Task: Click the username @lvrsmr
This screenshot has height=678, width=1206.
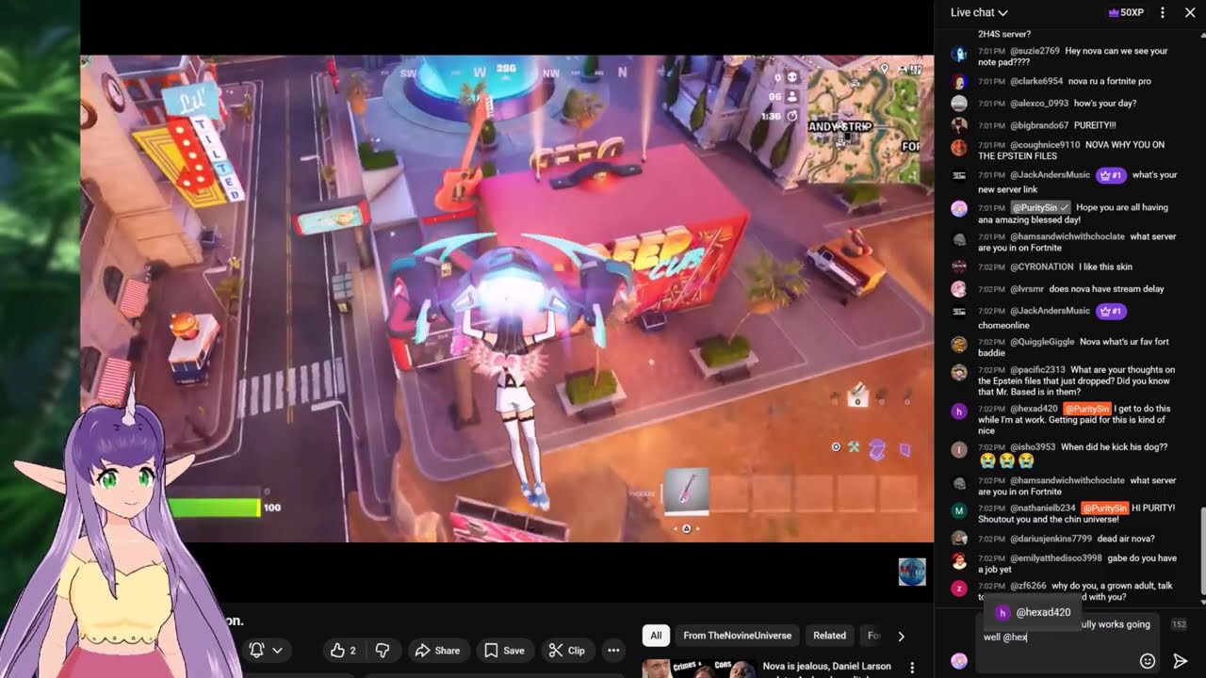Action: pyautogui.click(x=1027, y=289)
